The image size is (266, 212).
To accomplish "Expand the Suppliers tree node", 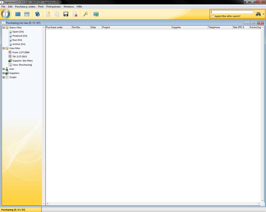I will pos(4,73).
